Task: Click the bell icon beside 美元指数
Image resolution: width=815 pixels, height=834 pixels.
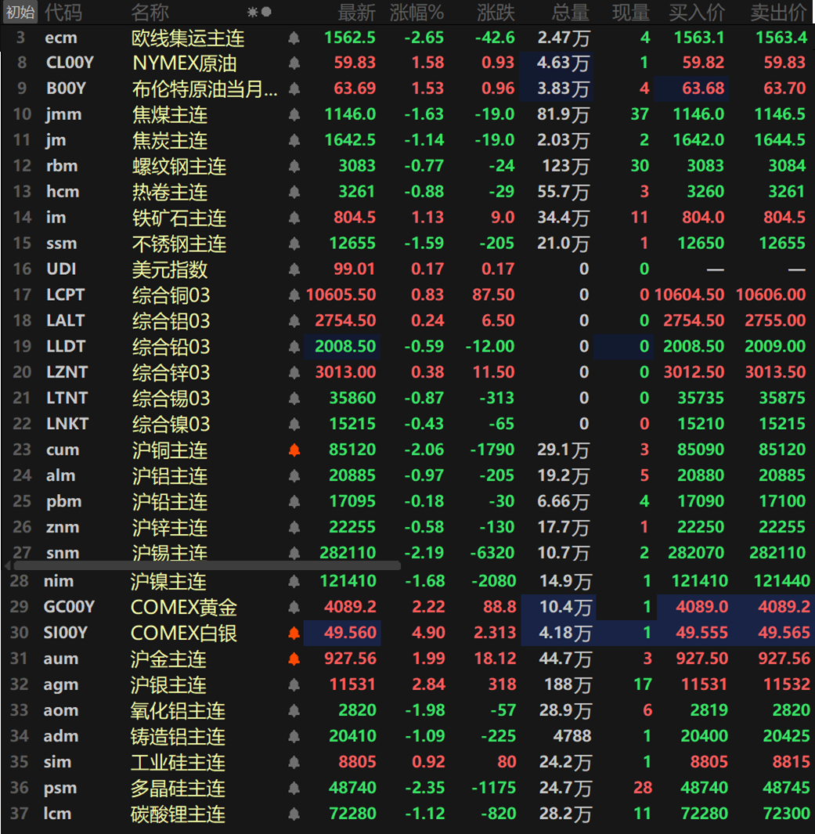Action: 294,269
